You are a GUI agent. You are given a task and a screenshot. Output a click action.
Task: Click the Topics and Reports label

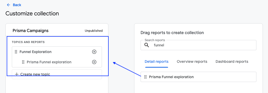(x=28, y=42)
